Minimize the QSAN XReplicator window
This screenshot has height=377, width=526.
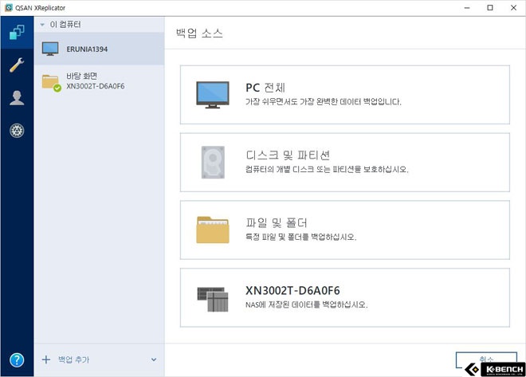(467, 8)
